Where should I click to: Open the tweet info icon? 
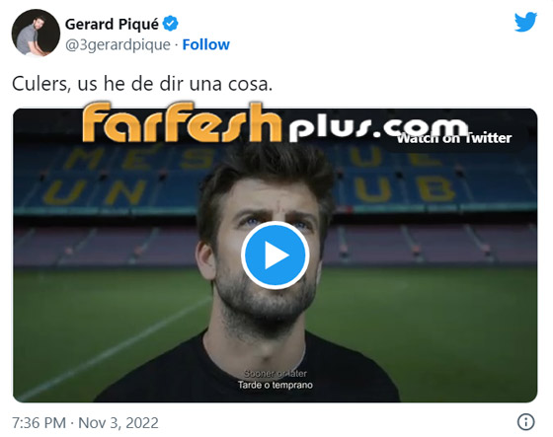(x=525, y=422)
